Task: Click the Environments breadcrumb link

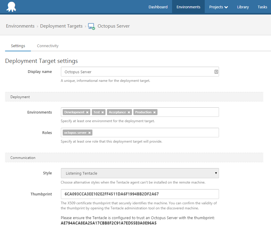Action: tap(20, 26)
